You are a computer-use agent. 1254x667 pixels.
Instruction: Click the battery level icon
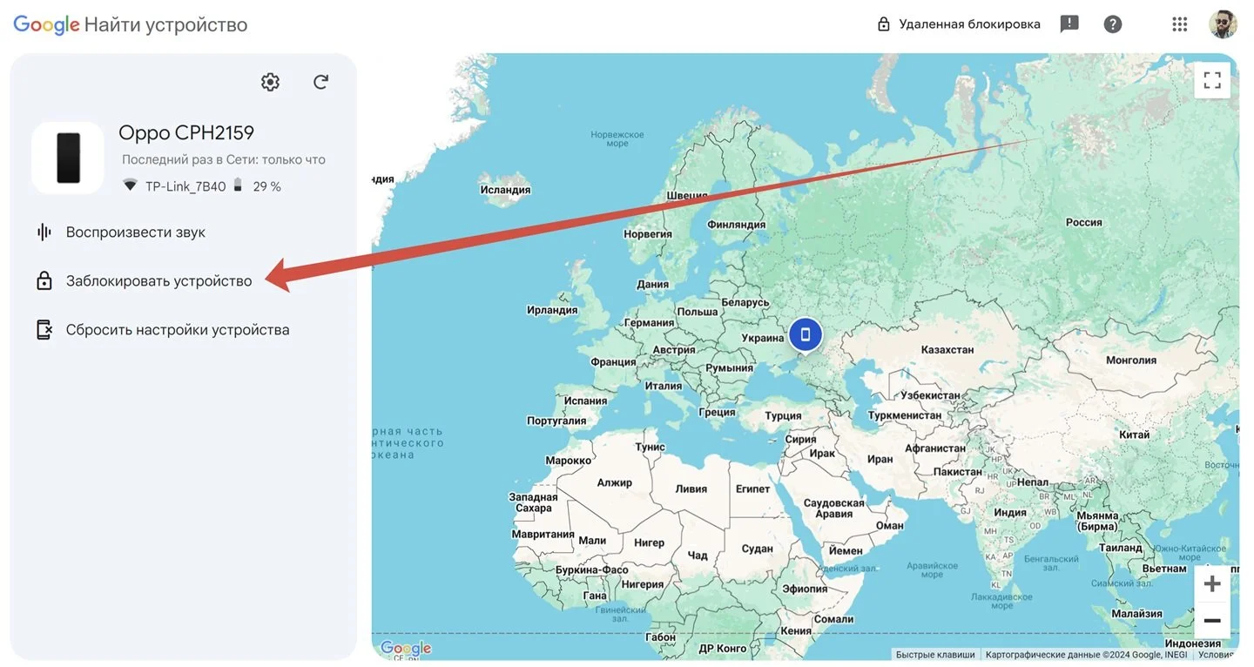click(x=238, y=185)
